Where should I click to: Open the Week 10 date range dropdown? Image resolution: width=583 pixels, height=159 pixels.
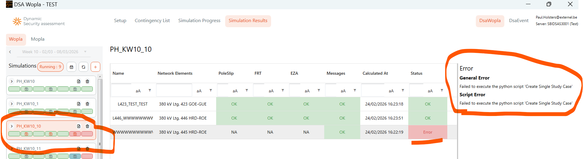click(85, 52)
